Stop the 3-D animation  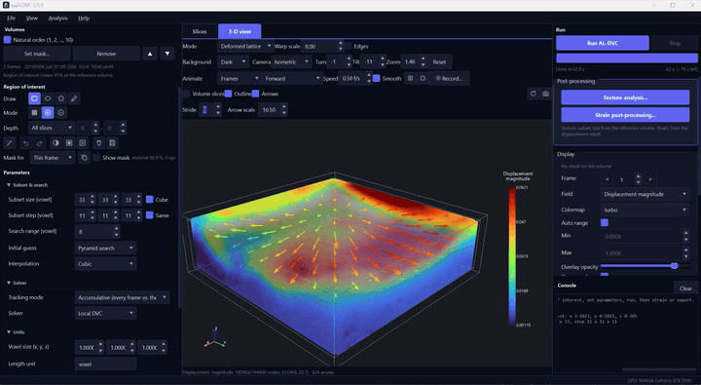[423, 78]
